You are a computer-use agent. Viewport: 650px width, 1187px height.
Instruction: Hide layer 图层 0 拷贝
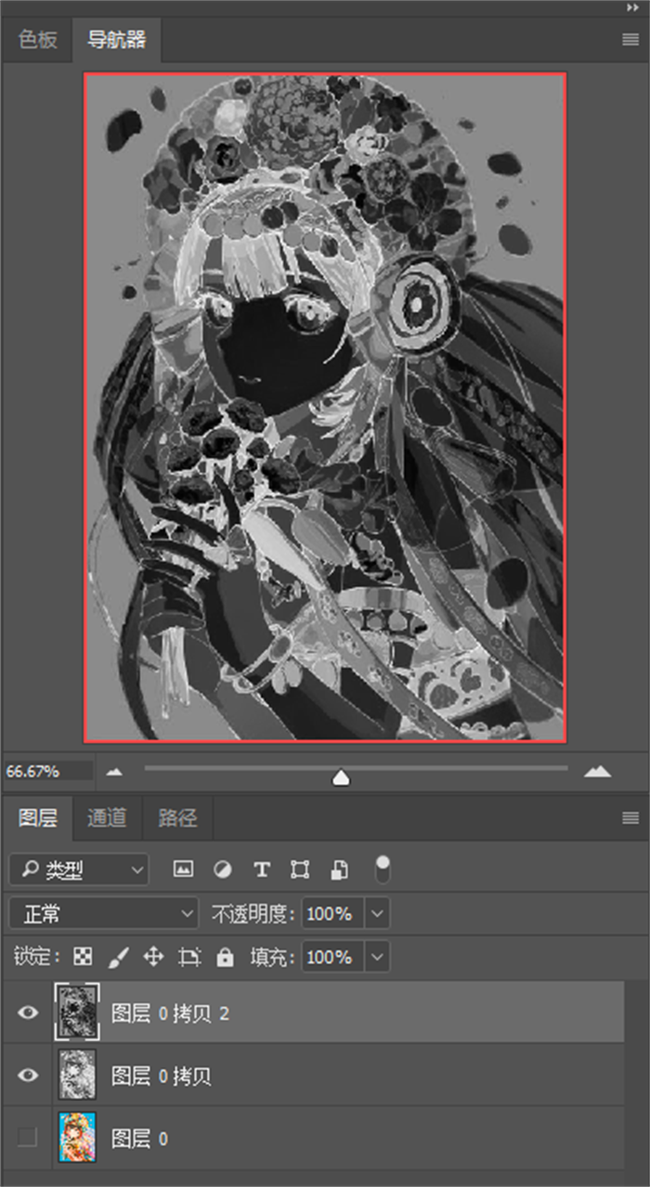pyautogui.click(x=28, y=1075)
